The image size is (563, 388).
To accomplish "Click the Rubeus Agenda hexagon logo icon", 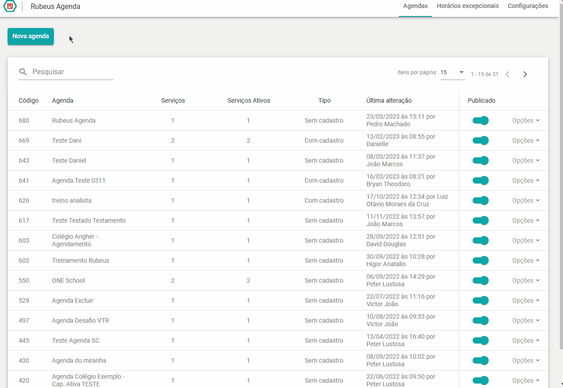I will tap(10, 6).
